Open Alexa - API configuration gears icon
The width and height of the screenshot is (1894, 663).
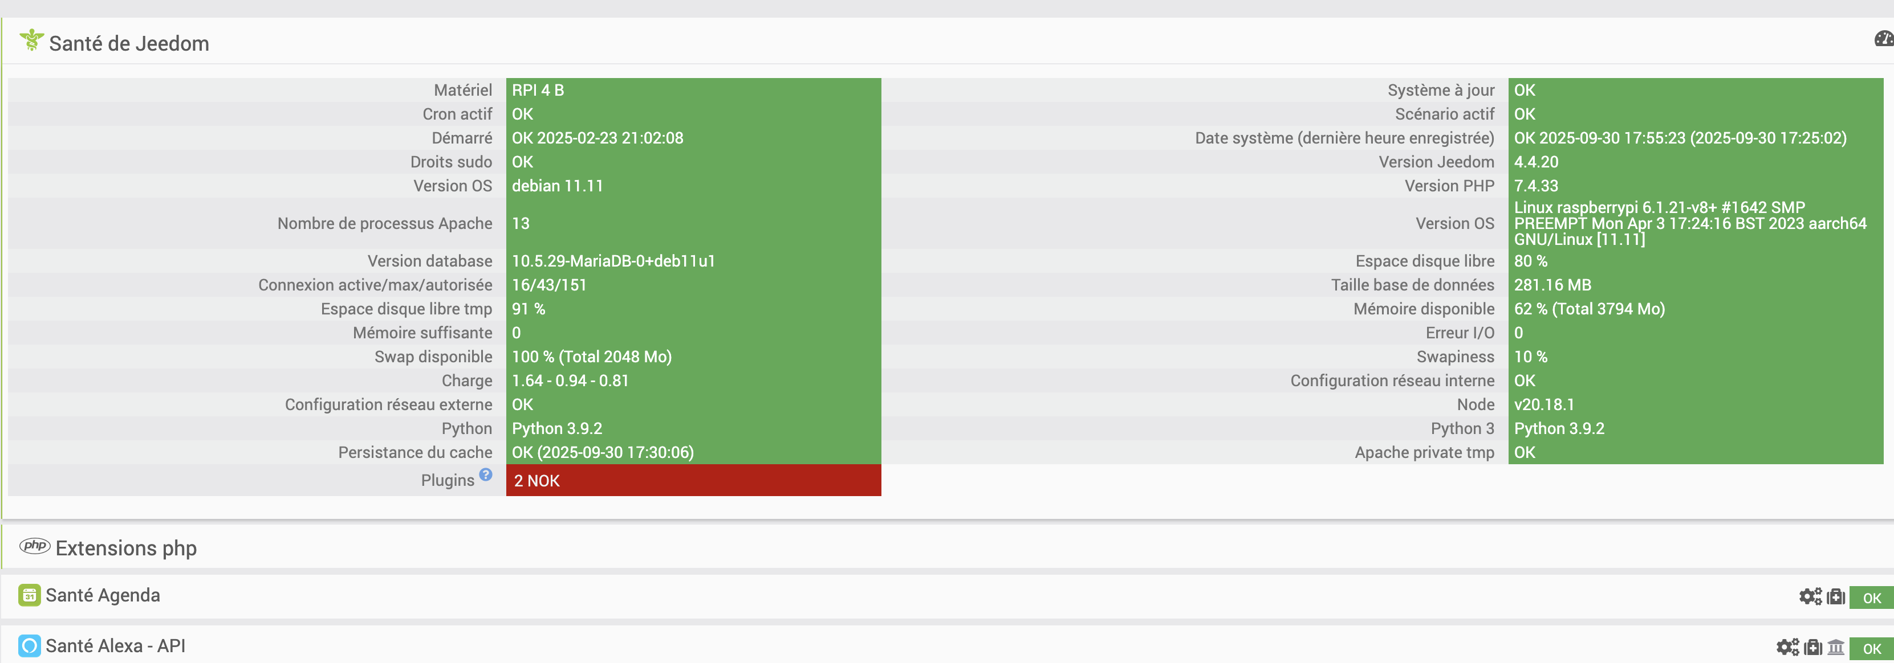point(1787,647)
